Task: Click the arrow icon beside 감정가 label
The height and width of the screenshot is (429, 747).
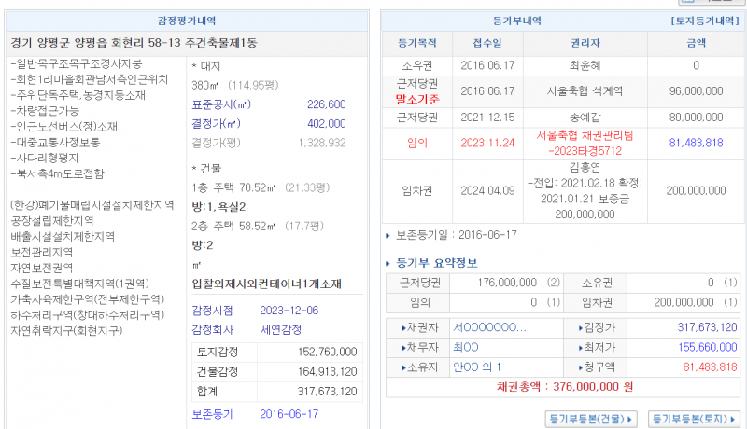Action: click(579, 327)
